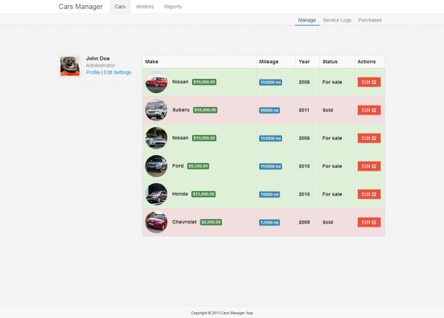
Task: Click the Chevrolet car thumbnail
Action: 156,222
